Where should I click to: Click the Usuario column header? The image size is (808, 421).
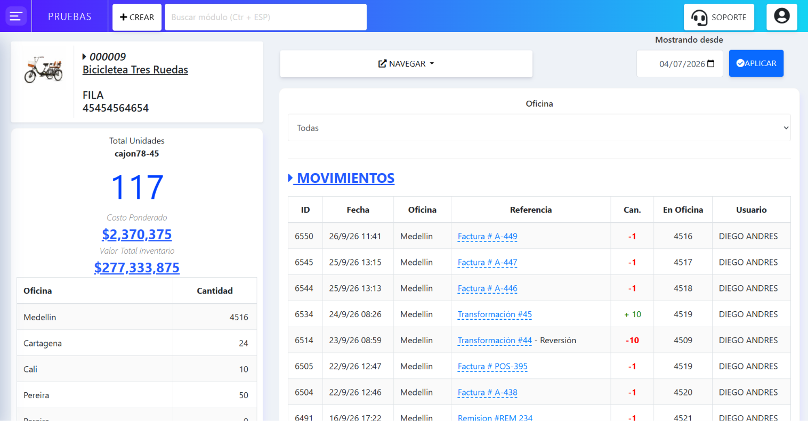(752, 210)
